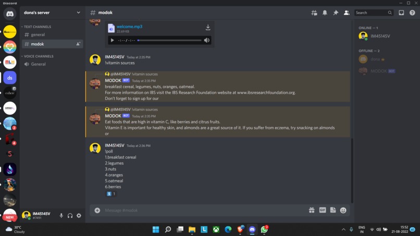This screenshot has height=236, width=420.
Task: Open the GIF picker
Action: point(323,210)
